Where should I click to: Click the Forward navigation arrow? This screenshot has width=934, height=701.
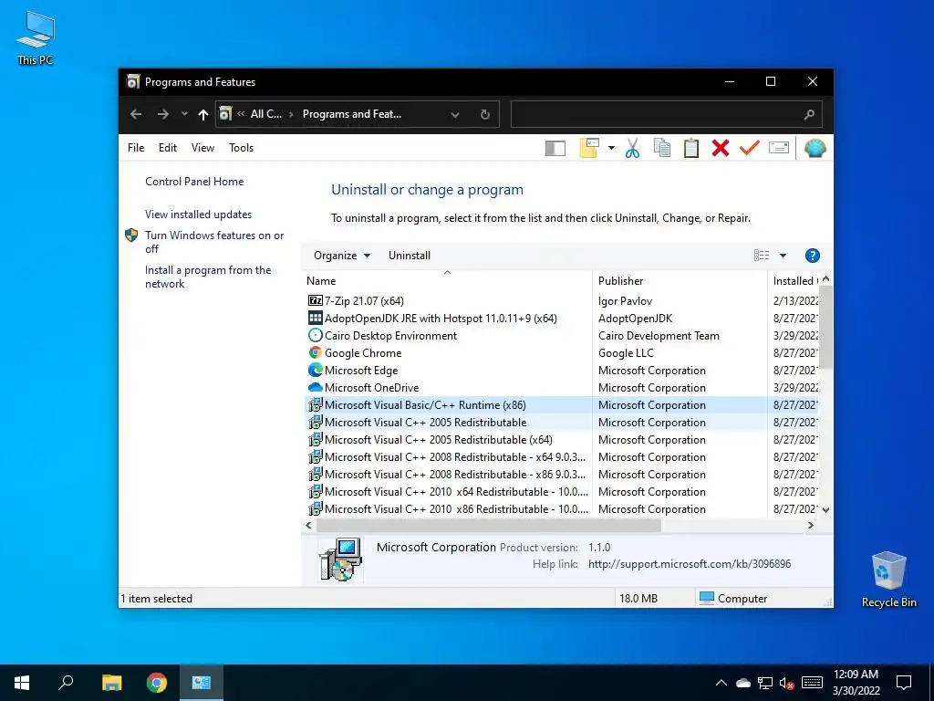162,114
